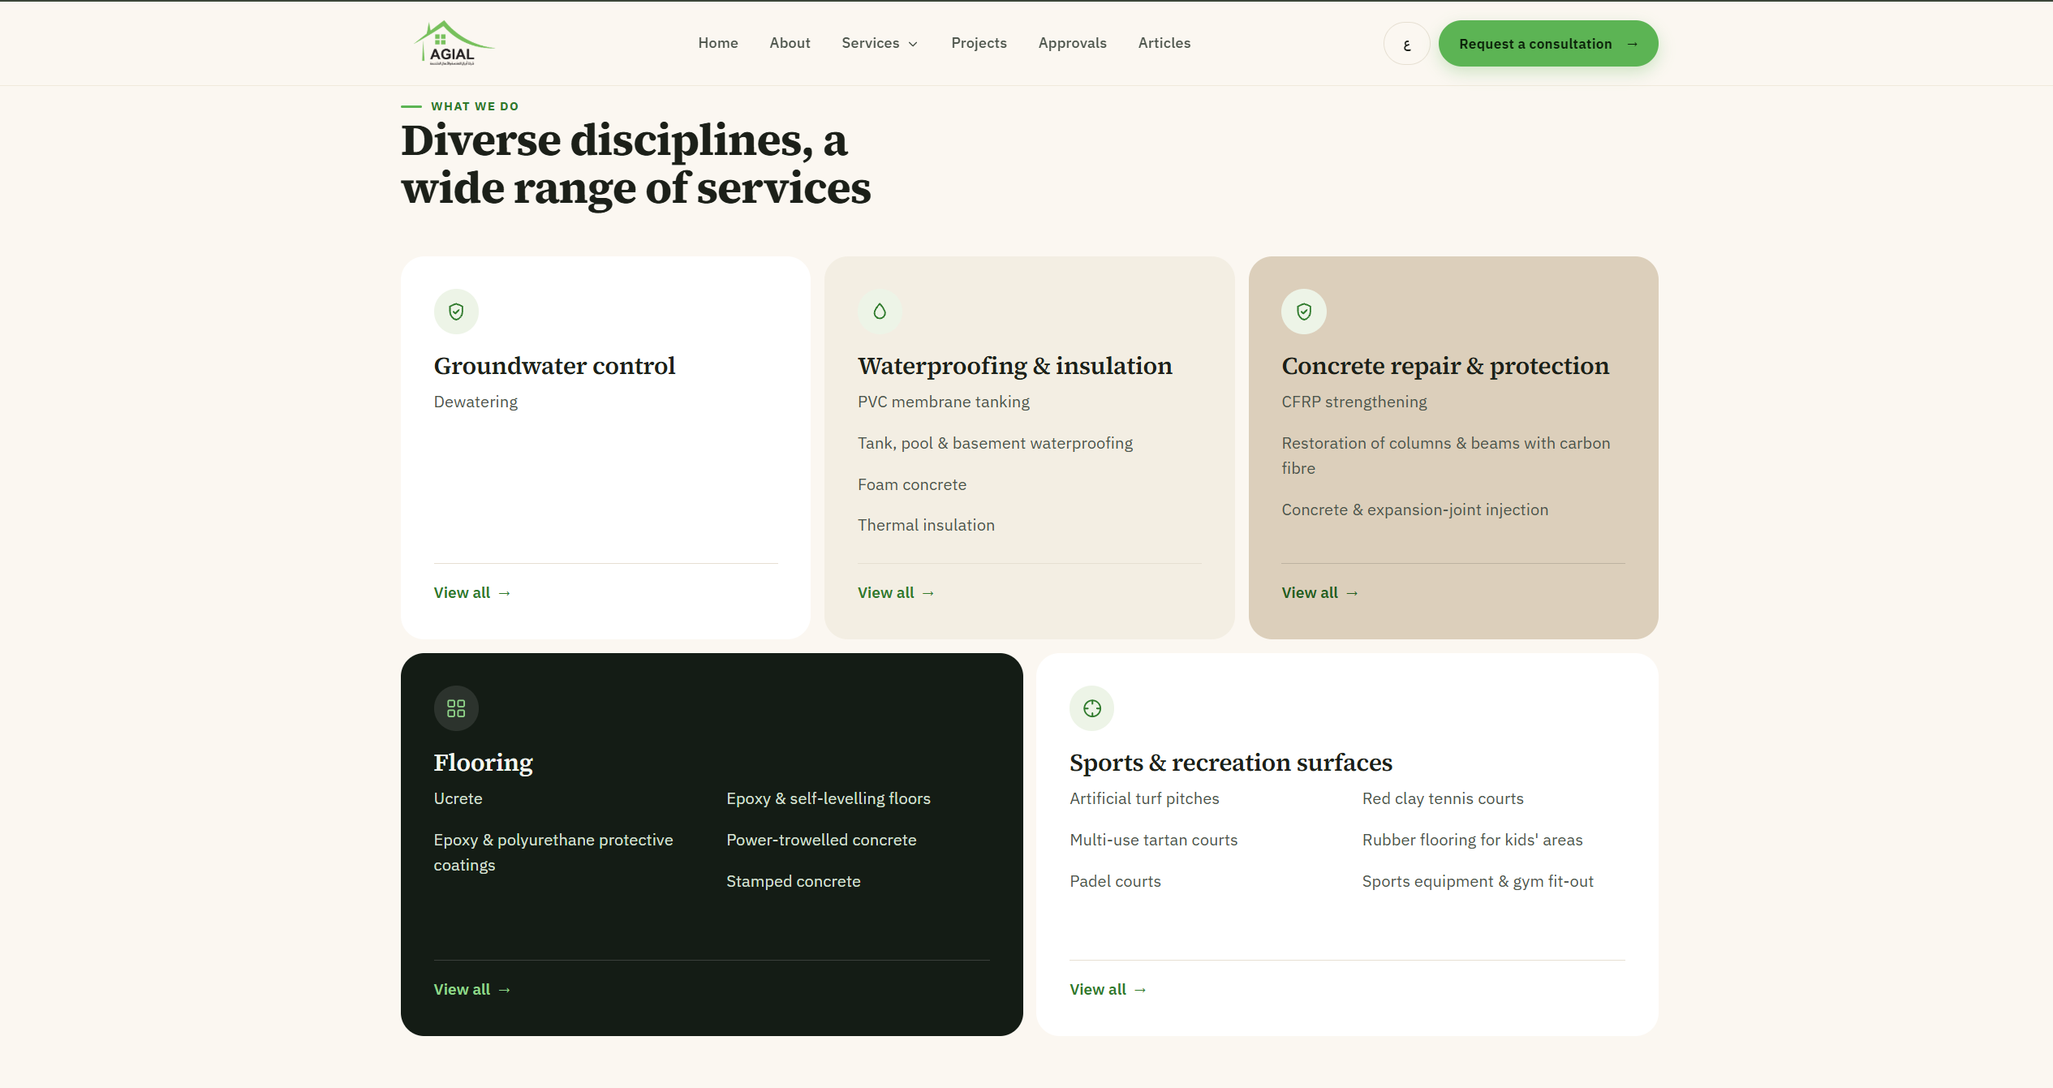Open the About page

[790, 43]
